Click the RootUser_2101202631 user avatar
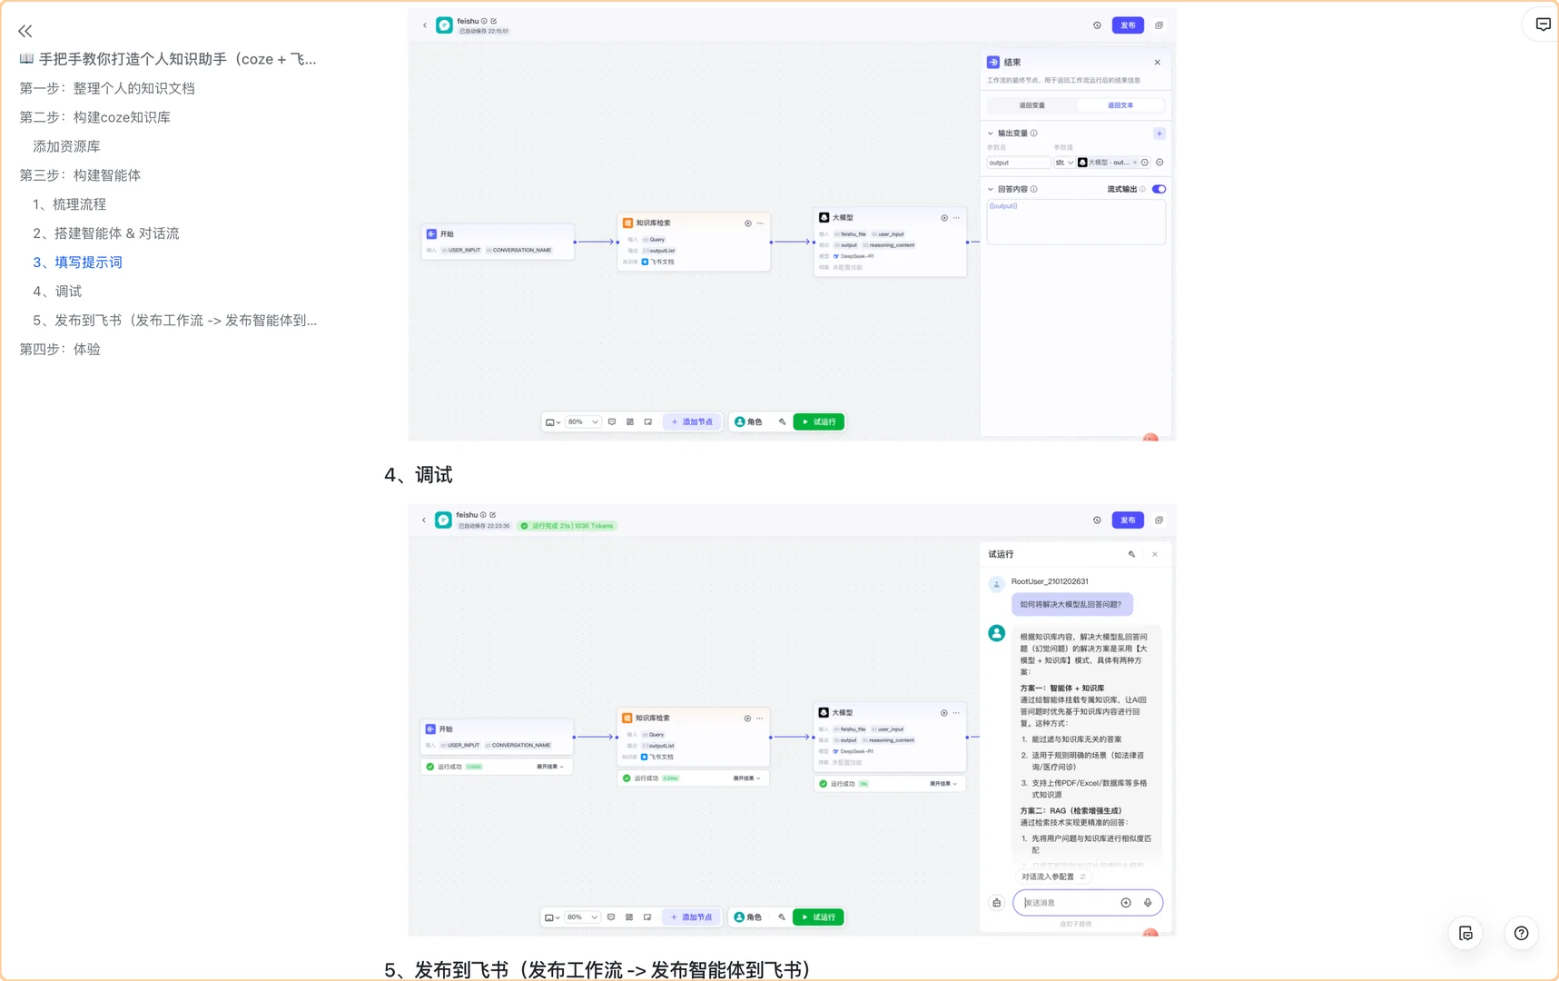Image resolution: width=1559 pixels, height=981 pixels. point(996,584)
